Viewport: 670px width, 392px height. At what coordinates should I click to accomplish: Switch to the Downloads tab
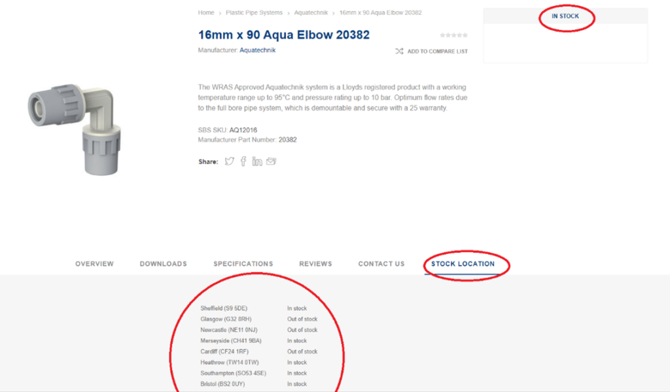point(163,264)
